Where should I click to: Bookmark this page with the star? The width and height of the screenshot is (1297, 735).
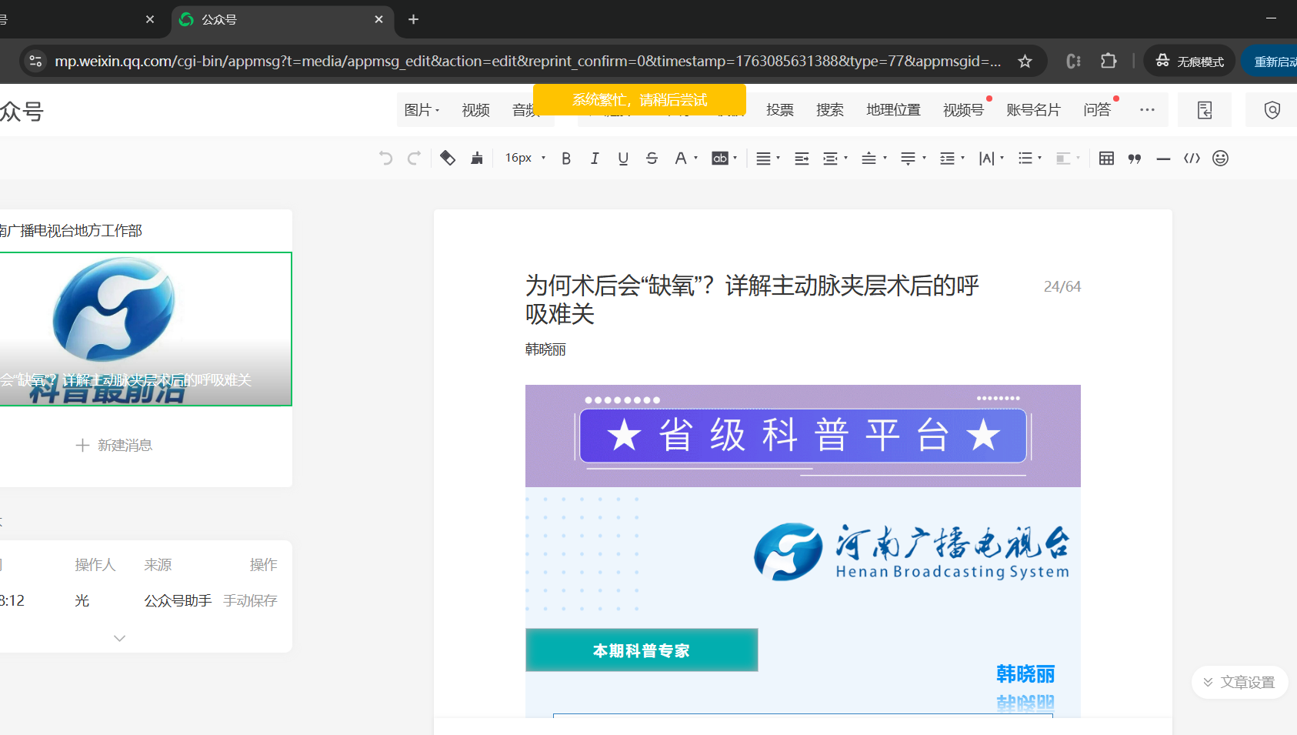[1025, 62]
